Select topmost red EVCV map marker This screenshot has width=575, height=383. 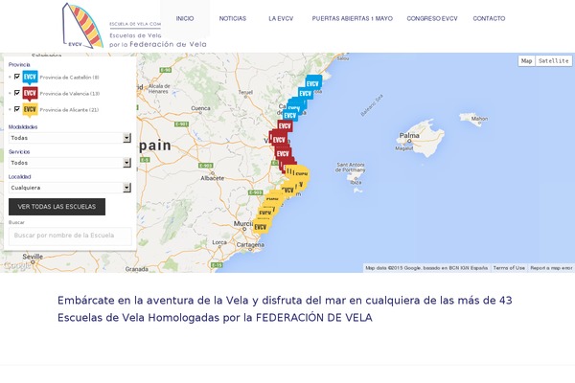285,125
